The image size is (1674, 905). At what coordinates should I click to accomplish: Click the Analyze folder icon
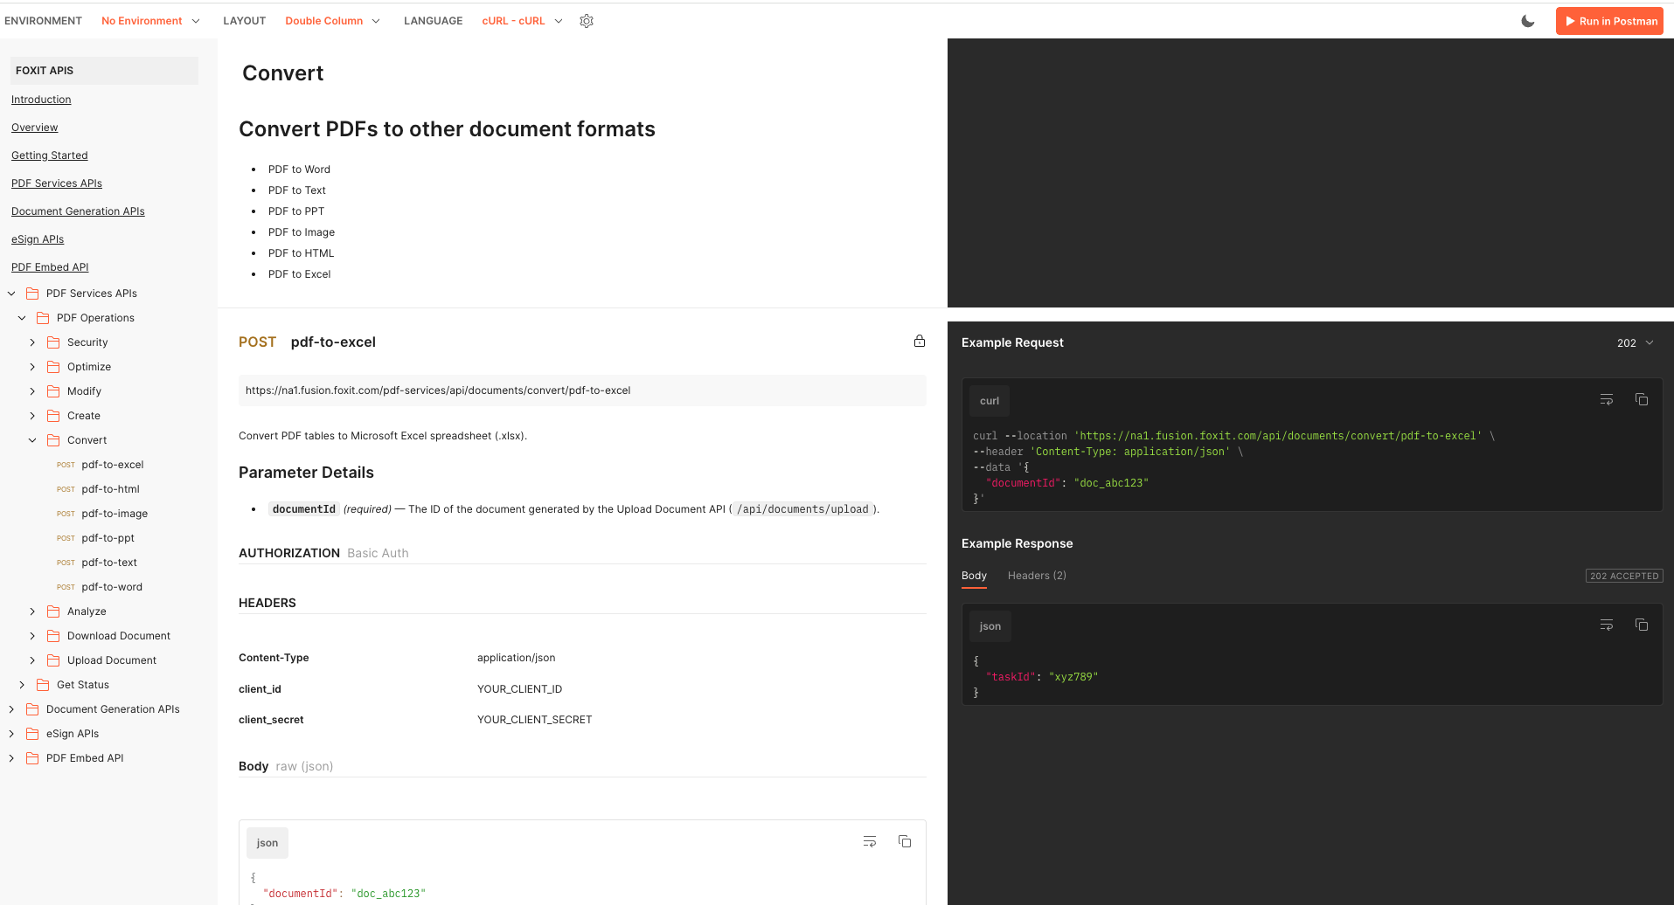[x=53, y=611]
